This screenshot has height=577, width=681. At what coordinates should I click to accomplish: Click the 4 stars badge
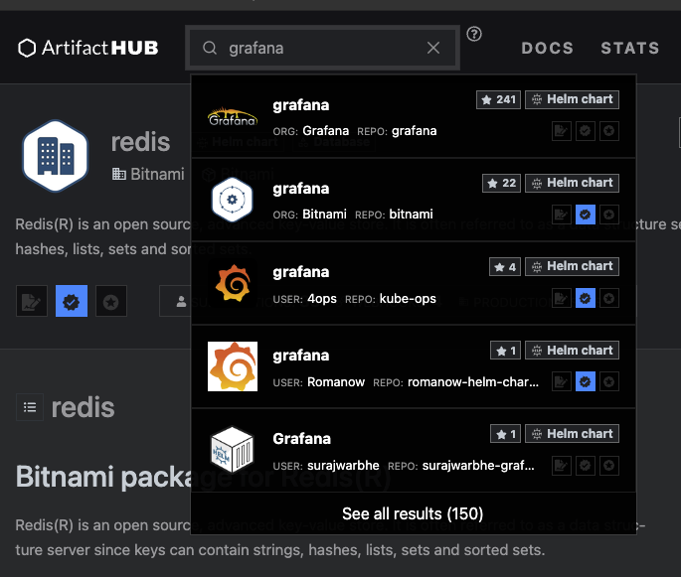(505, 267)
